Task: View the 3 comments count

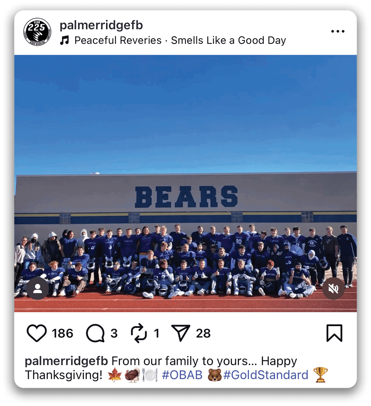Action: pos(114,333)
